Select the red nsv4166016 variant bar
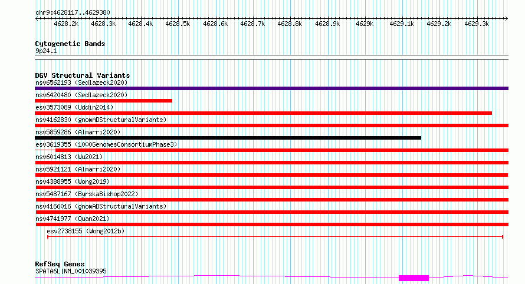The image size is (525, 284). pos(271,212)
